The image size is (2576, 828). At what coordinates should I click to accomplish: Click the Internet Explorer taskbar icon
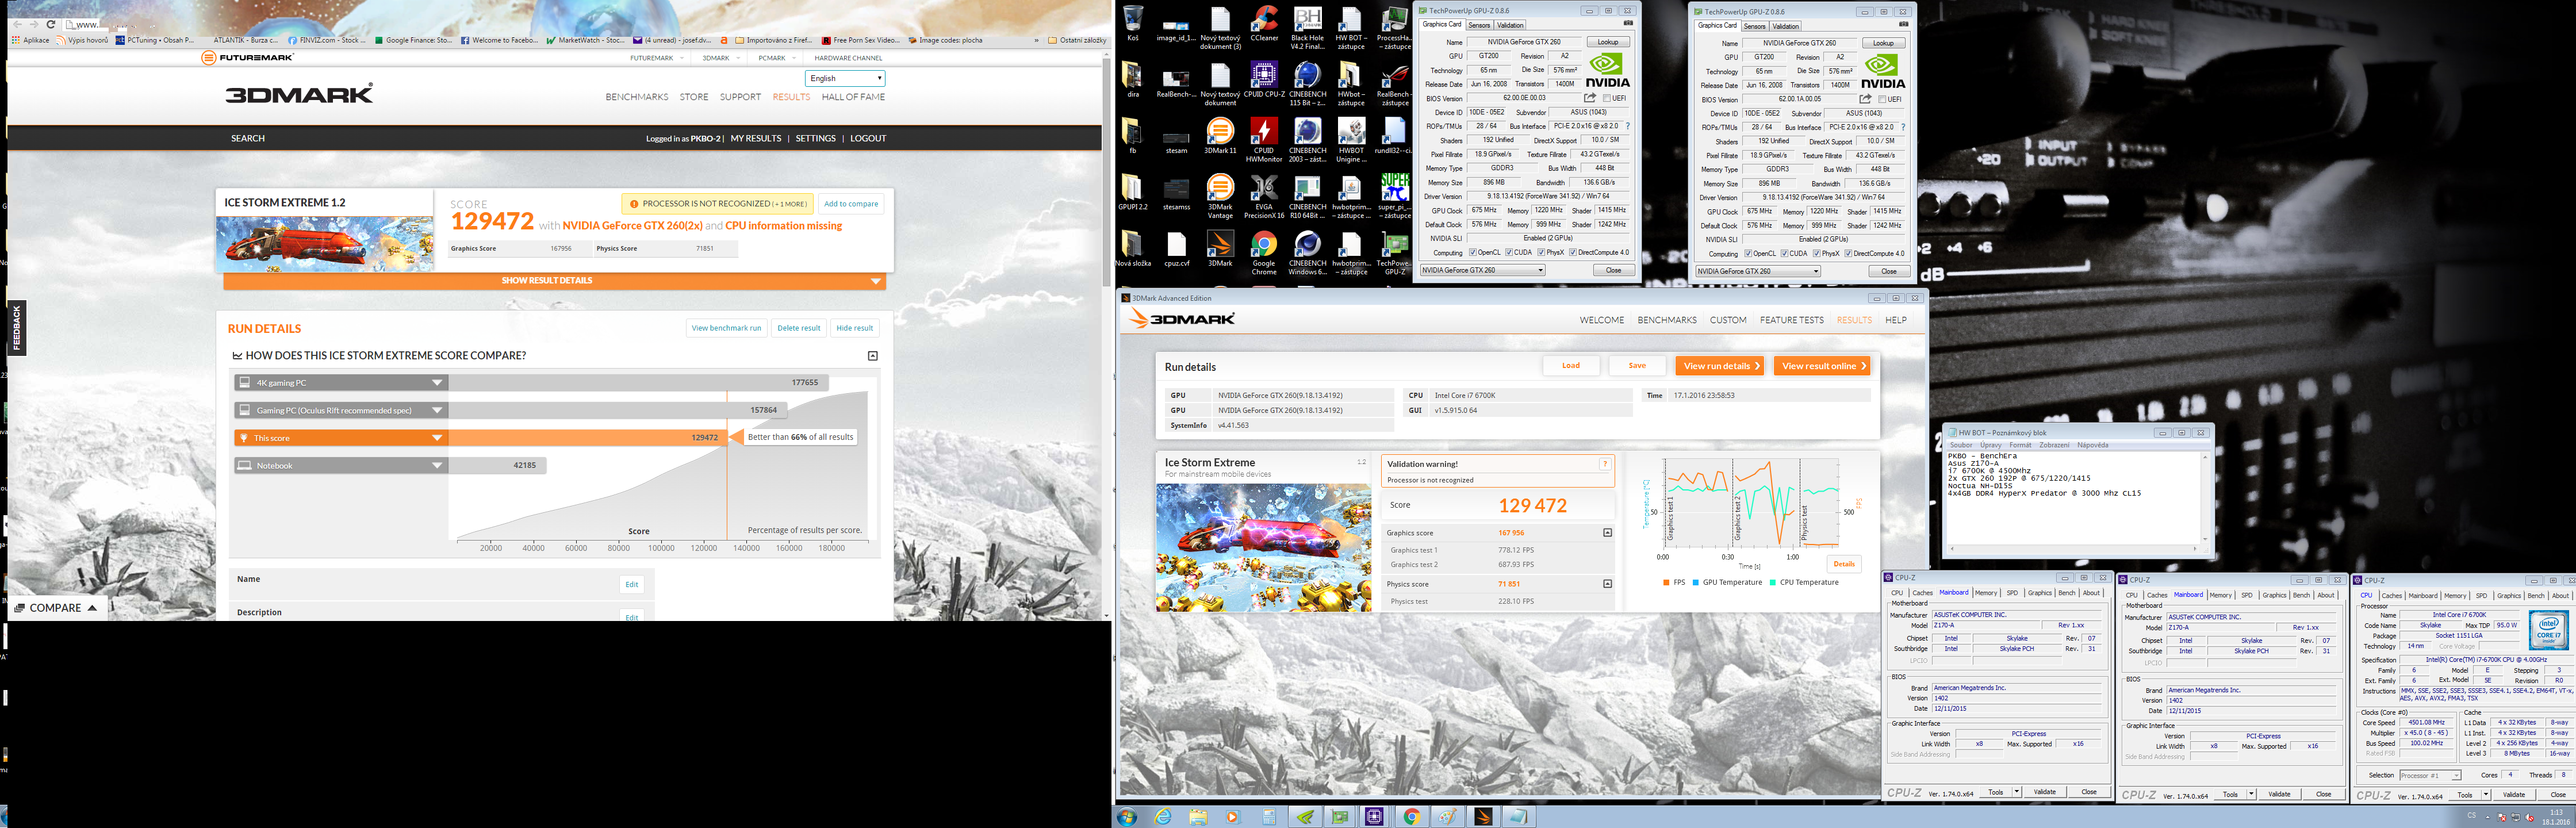(1163, 817)
